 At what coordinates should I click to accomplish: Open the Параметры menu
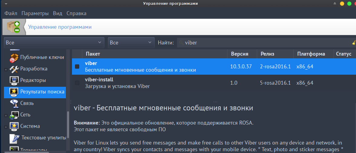35,13
